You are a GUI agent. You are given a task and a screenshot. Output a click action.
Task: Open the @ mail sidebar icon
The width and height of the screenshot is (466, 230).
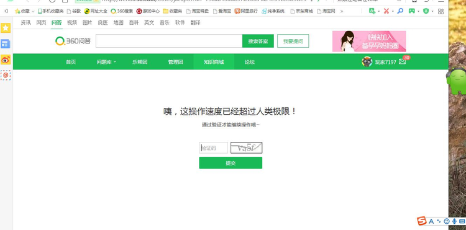click(6, 75)
